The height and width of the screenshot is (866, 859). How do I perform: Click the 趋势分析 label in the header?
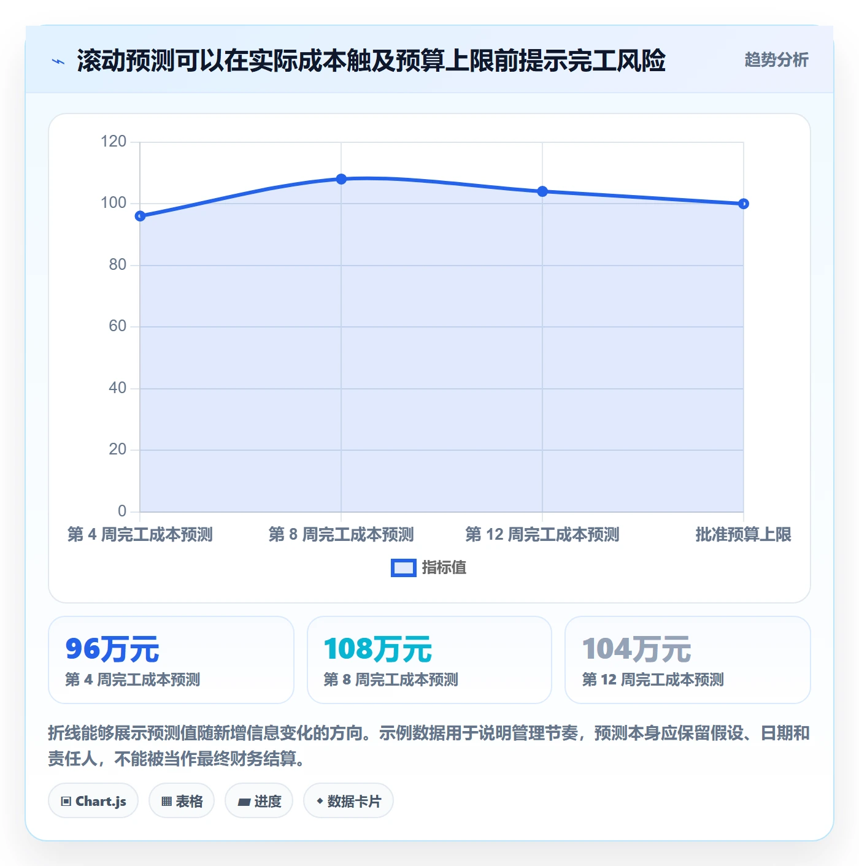click(776, 59)
